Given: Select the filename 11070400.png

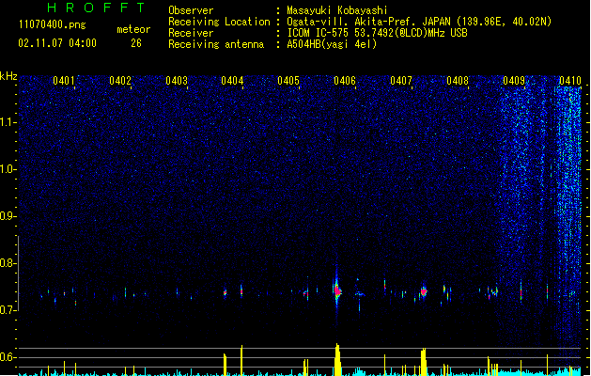Looking at the screenshot, I should [52, 24].
